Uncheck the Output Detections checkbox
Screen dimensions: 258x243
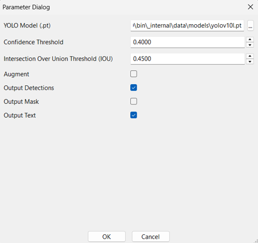133,87
